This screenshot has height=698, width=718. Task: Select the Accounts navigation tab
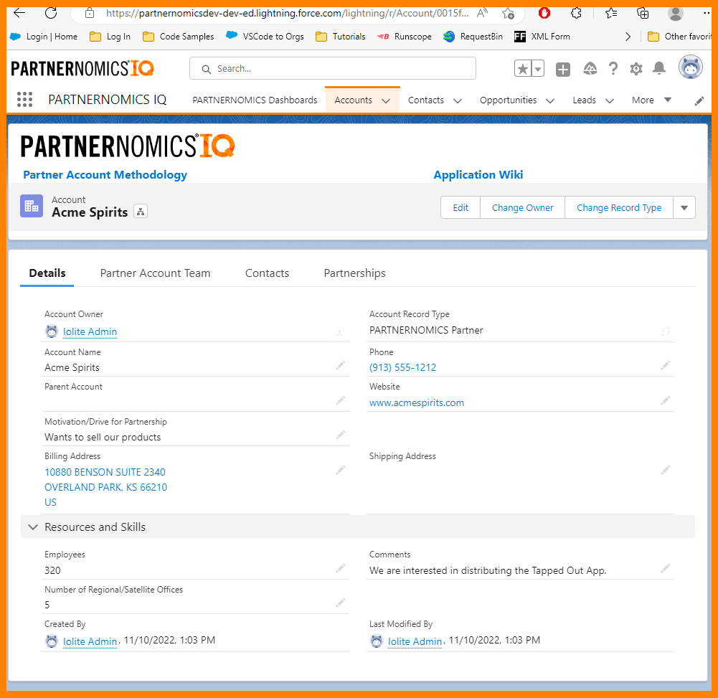pos(353,100)
